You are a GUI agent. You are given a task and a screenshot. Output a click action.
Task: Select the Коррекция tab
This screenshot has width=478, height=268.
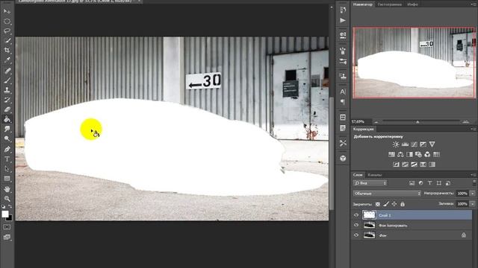[364, 129]
